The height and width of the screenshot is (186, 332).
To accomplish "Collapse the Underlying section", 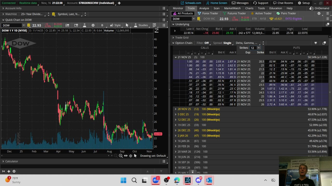I will [x=173, y=24].
